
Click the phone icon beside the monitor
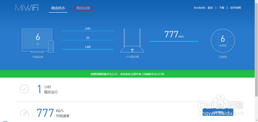[x=51, y=47]
